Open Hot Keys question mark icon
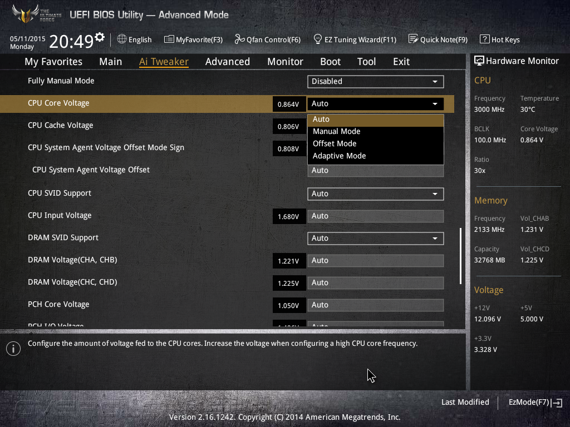Screen dimensions: 570x427 click(x=484, y=39)
